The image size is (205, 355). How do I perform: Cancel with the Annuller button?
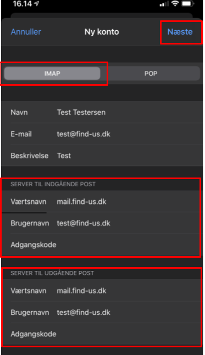pyautogui.click(x=26, y=32)
